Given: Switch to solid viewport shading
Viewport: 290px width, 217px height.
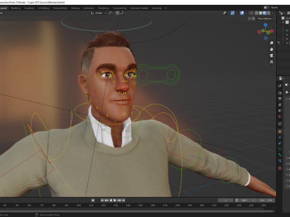Looking at the screenshot, I should click(260, 13).
